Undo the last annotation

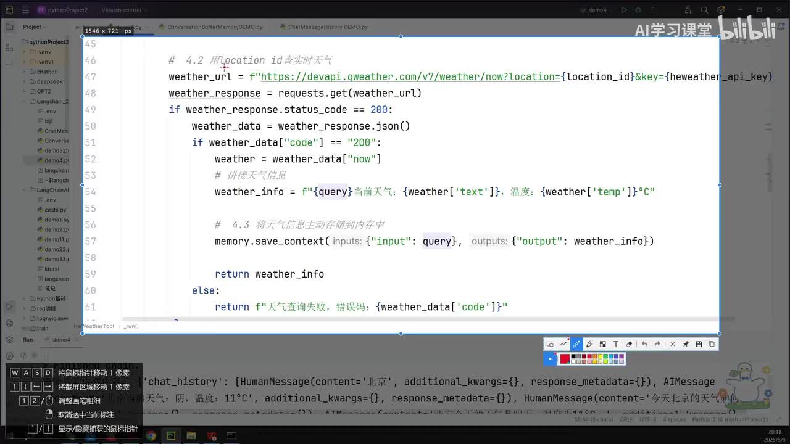click(x=644, y=344)
